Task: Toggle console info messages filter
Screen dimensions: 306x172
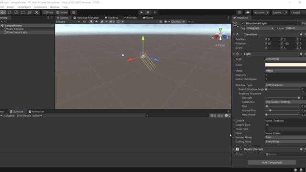Action: (213, 116)
